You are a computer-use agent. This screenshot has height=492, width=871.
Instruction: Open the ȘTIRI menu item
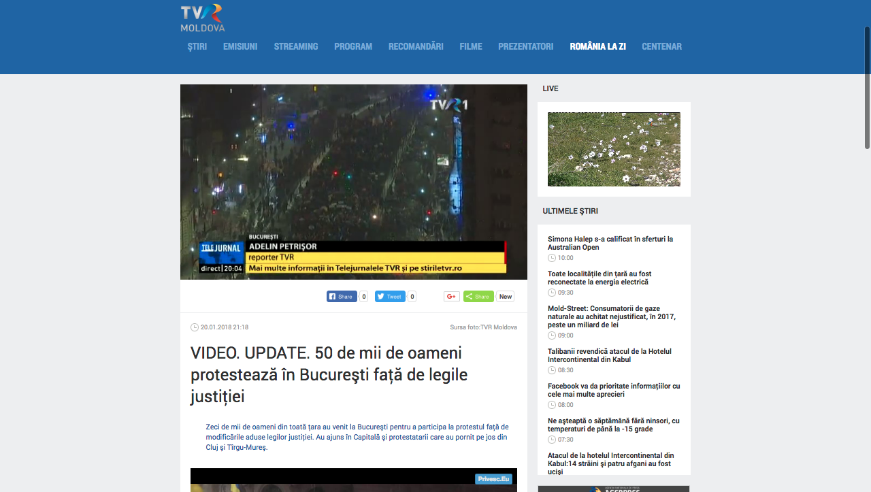pos(197,47)
